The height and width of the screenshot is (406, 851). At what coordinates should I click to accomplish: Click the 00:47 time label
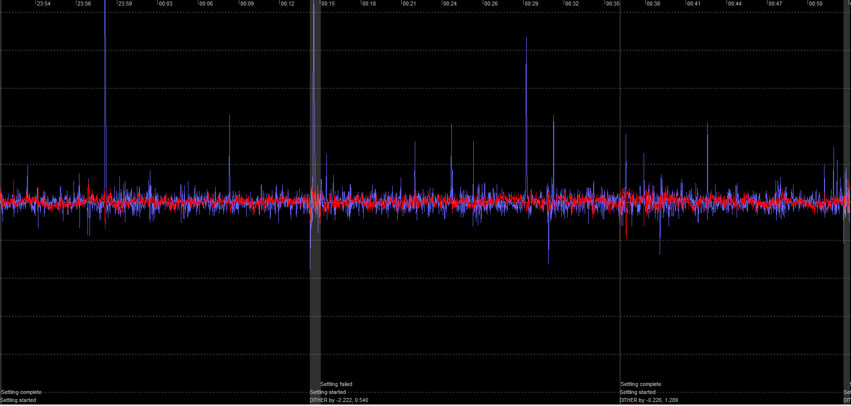coord(776,3)
